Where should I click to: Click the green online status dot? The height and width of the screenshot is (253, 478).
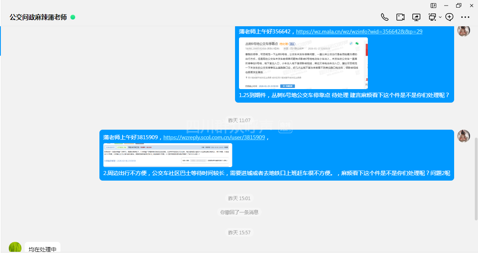click(x=73, y=18)
